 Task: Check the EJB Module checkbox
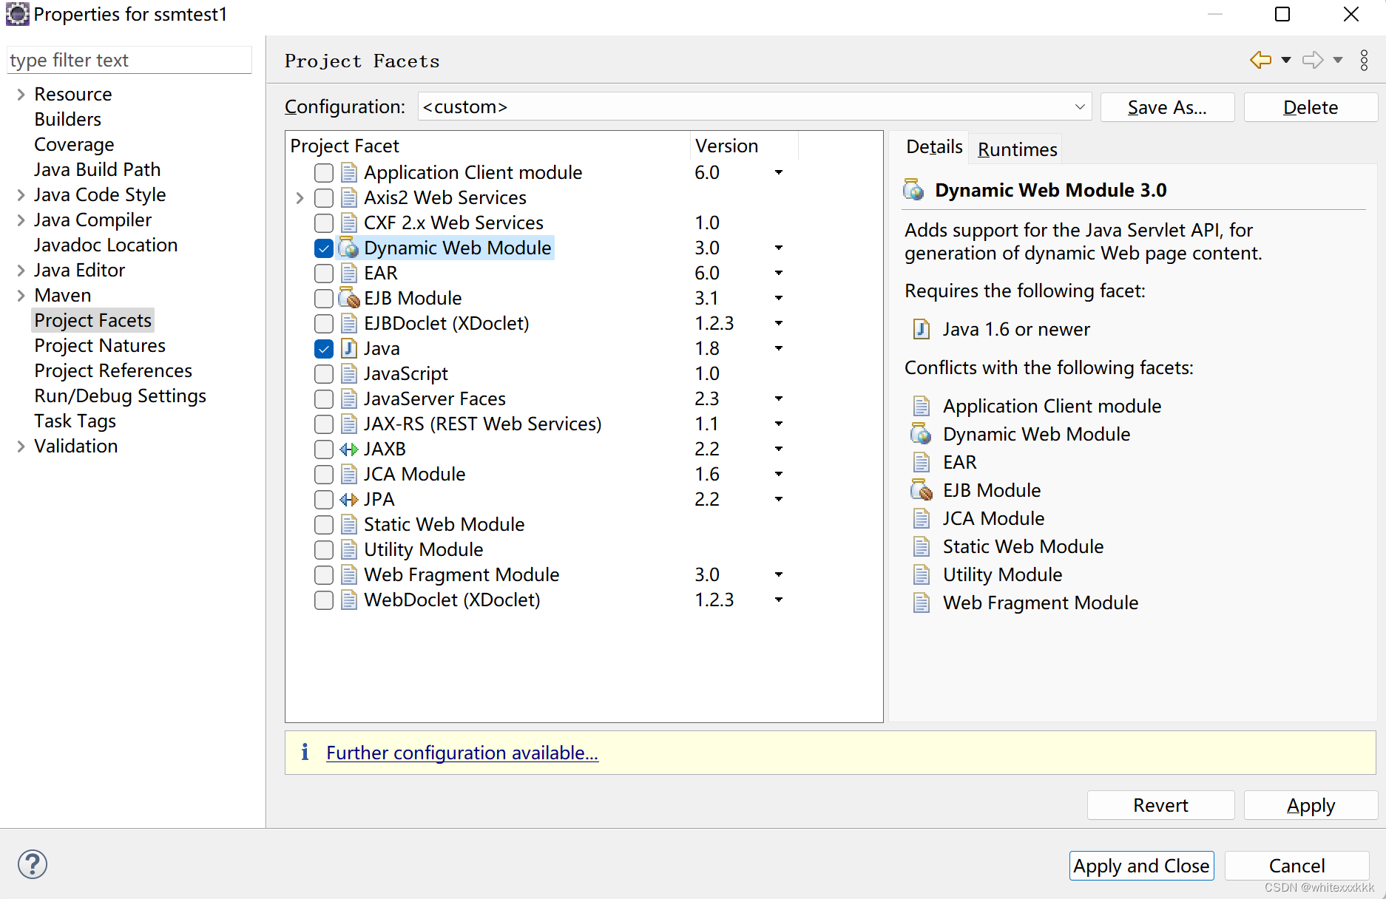click(x=324, y=299)
